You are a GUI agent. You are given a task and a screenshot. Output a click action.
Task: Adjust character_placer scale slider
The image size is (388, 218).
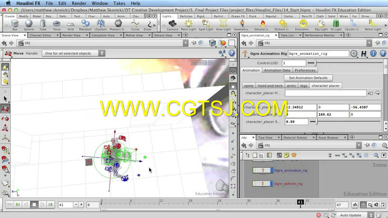(x=316, y=122)
